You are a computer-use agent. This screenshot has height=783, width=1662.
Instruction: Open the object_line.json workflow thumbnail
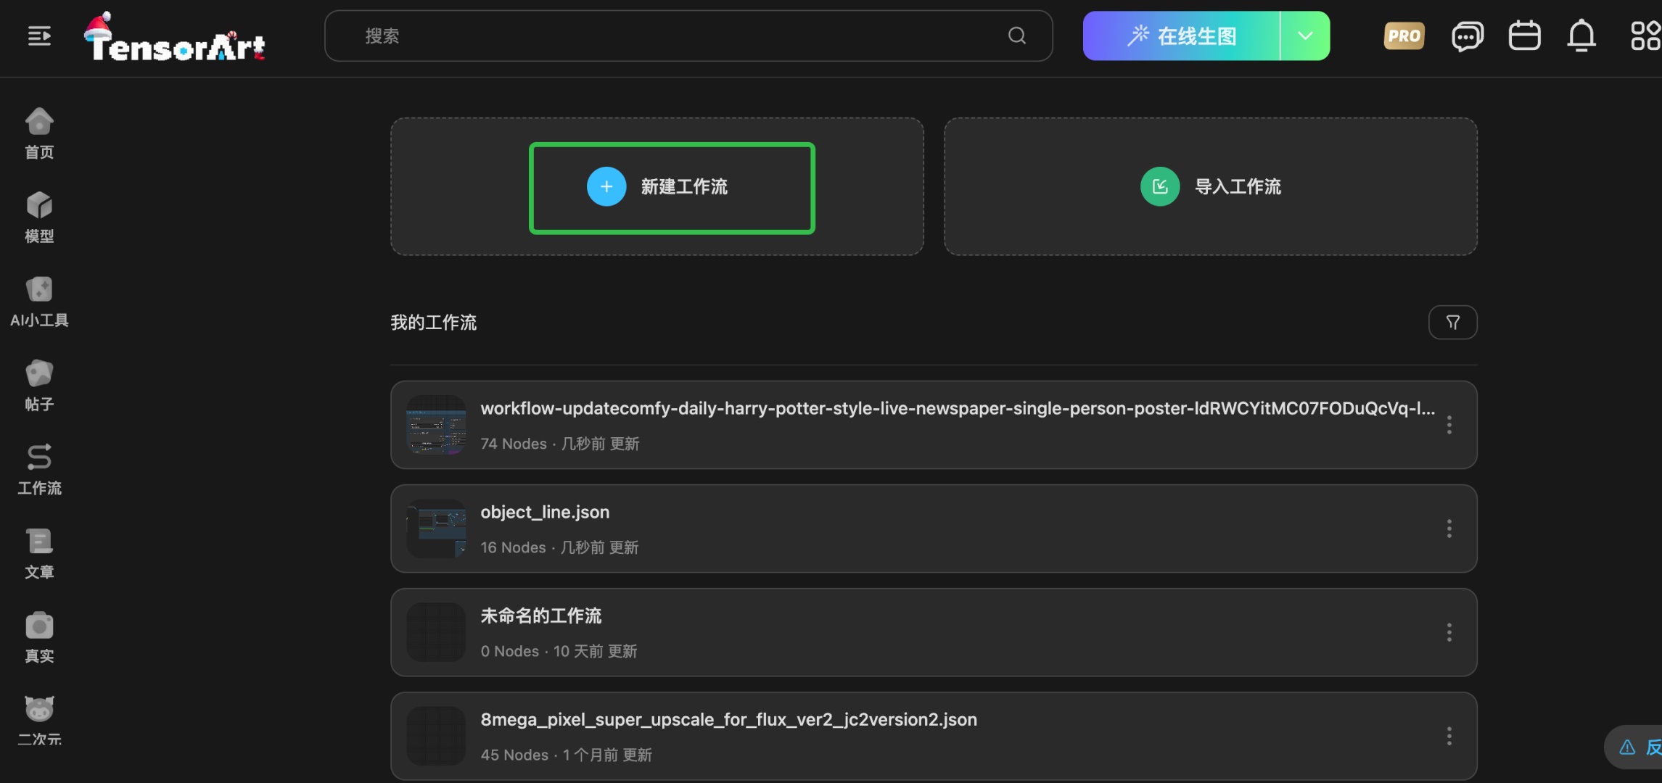point(436,529)
